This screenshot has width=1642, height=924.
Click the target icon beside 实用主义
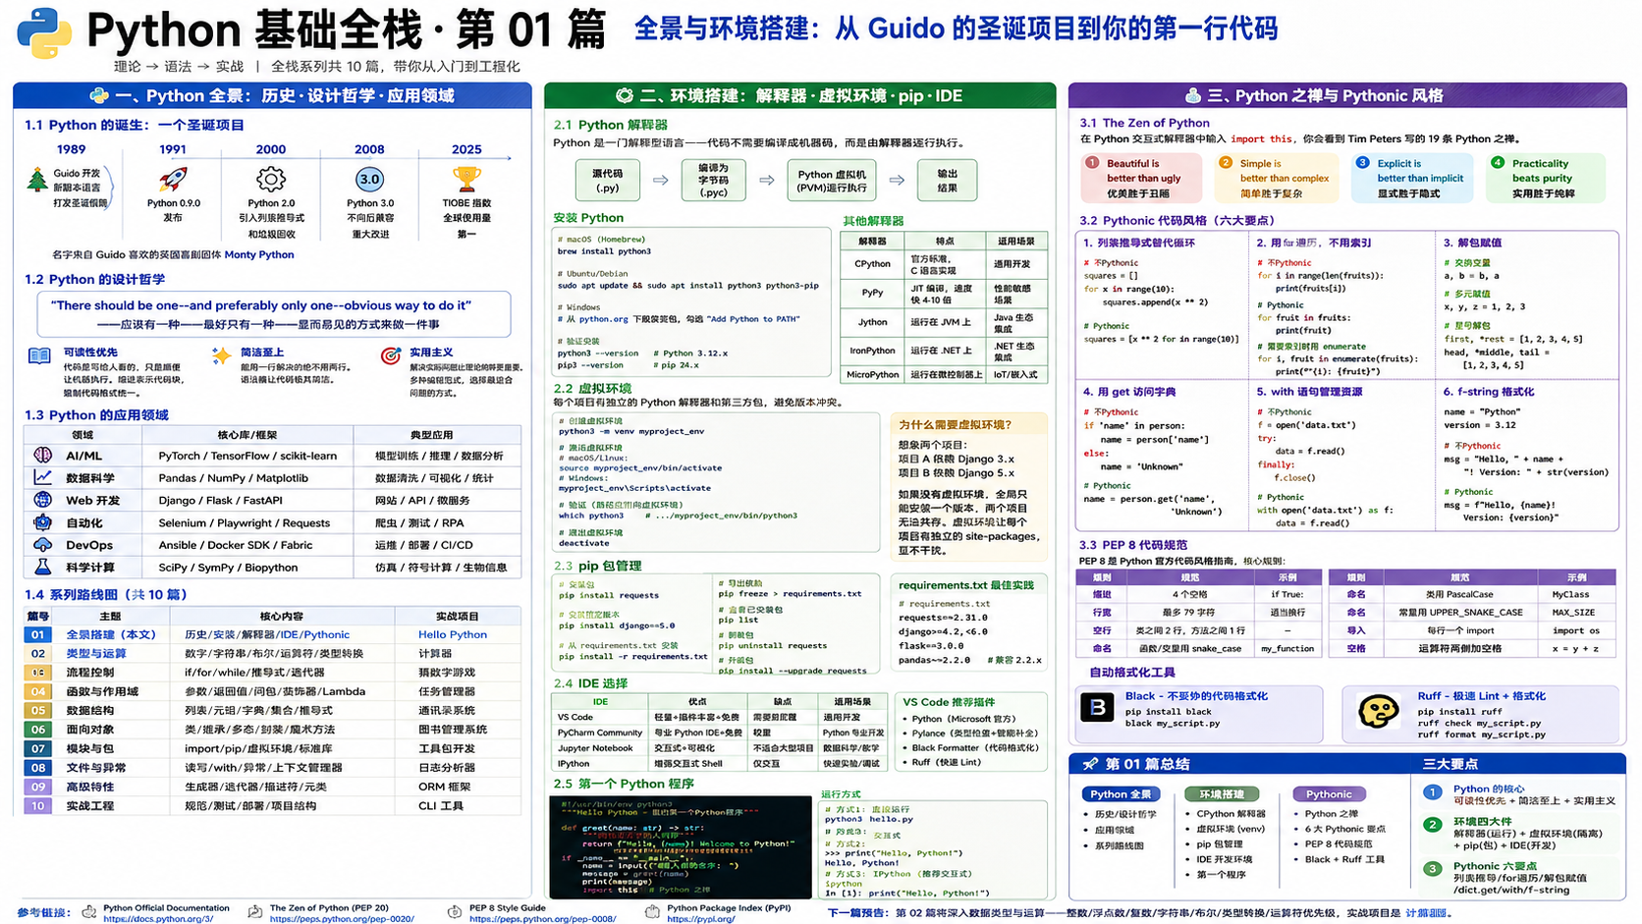[x=391, y=355]
